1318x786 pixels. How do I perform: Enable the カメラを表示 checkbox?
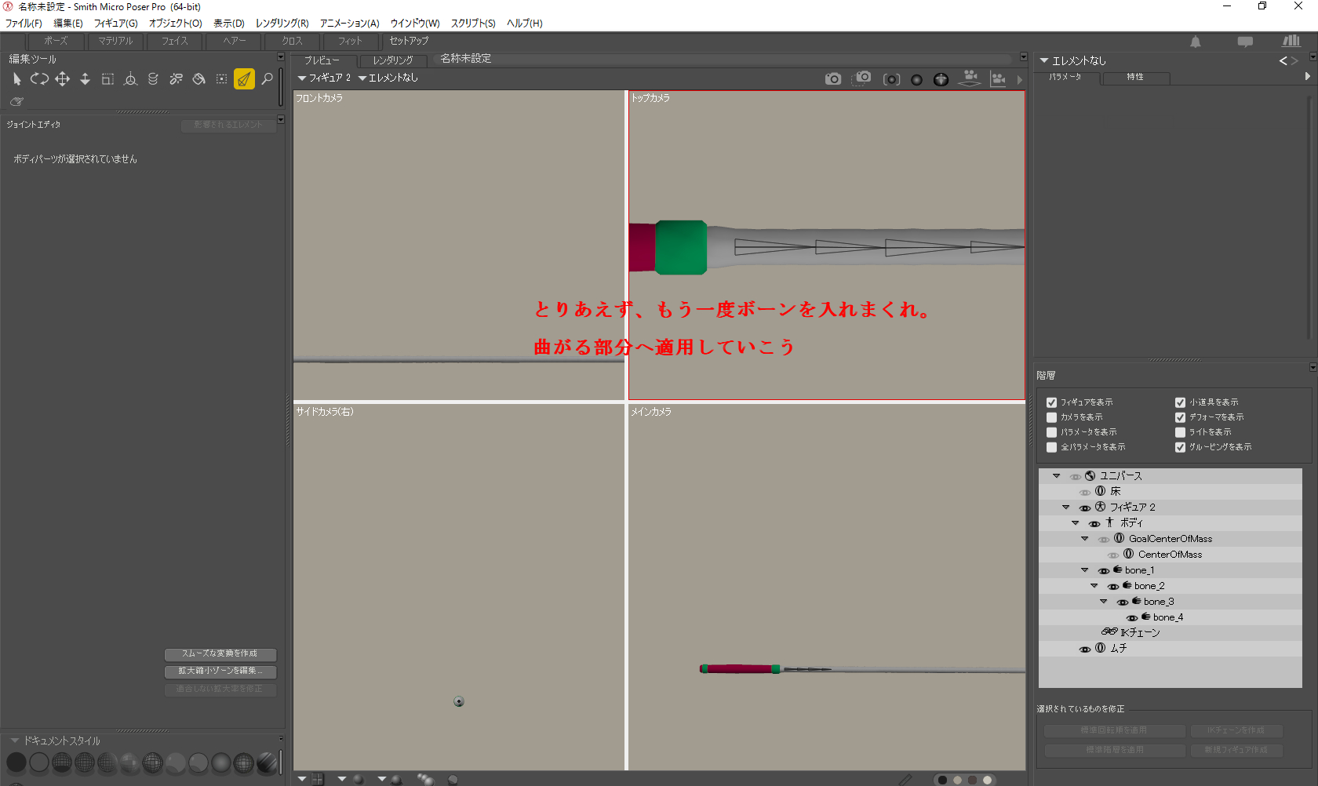tap(1051, 417)
